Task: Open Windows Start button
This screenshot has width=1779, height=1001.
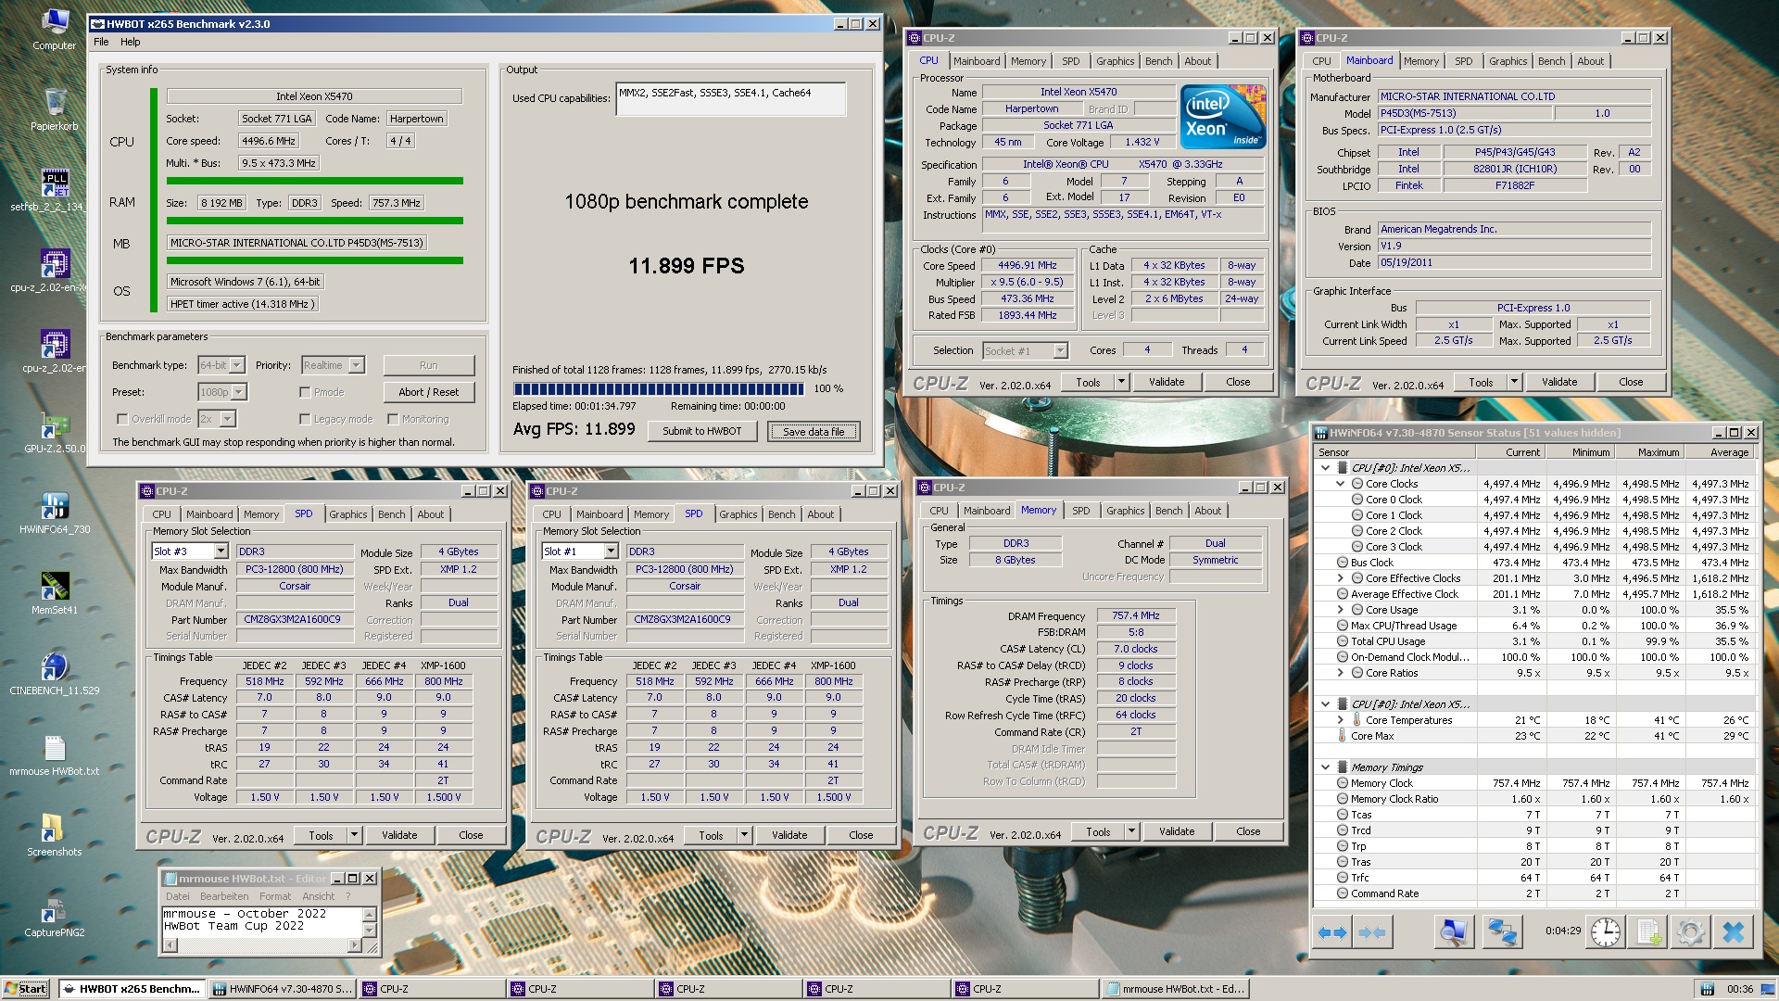Action: click(25, 988)
